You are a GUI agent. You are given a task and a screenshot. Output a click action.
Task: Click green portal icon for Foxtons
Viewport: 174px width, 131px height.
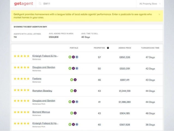tap(72, 80)
